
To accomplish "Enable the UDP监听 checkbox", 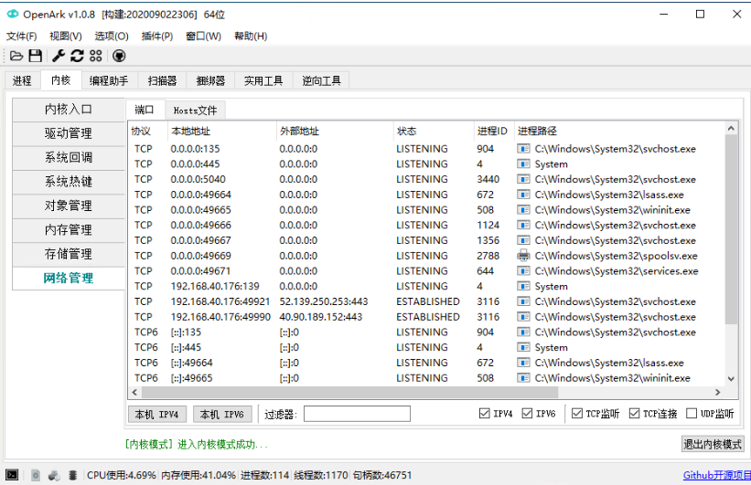I will (692, 414).
